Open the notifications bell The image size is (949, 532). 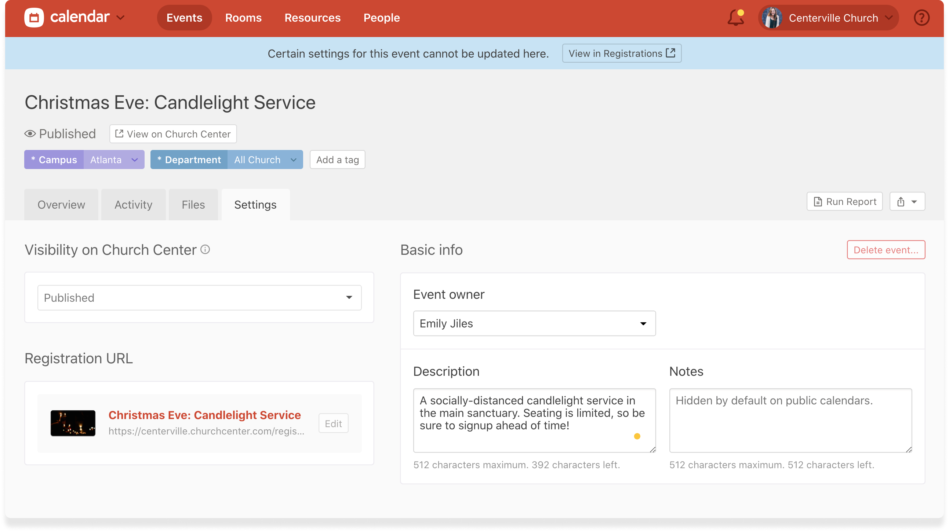click(x=735, y=18)
